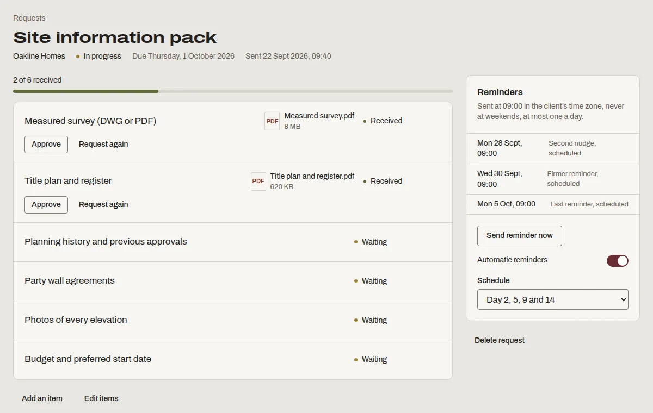Click the received progress bar
The image size is (653, 413).
[x=233, y=91]
